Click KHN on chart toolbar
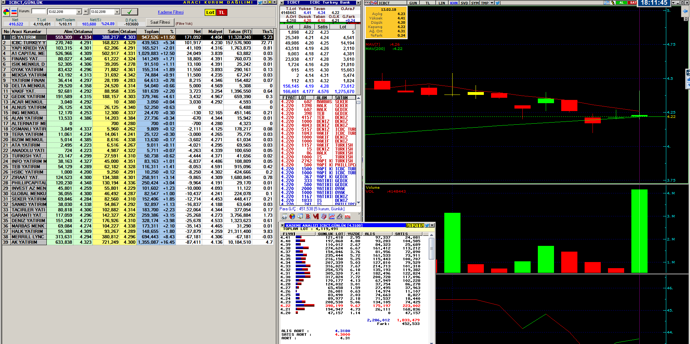This screenshot has width=690, height=344. click(454, 3)
